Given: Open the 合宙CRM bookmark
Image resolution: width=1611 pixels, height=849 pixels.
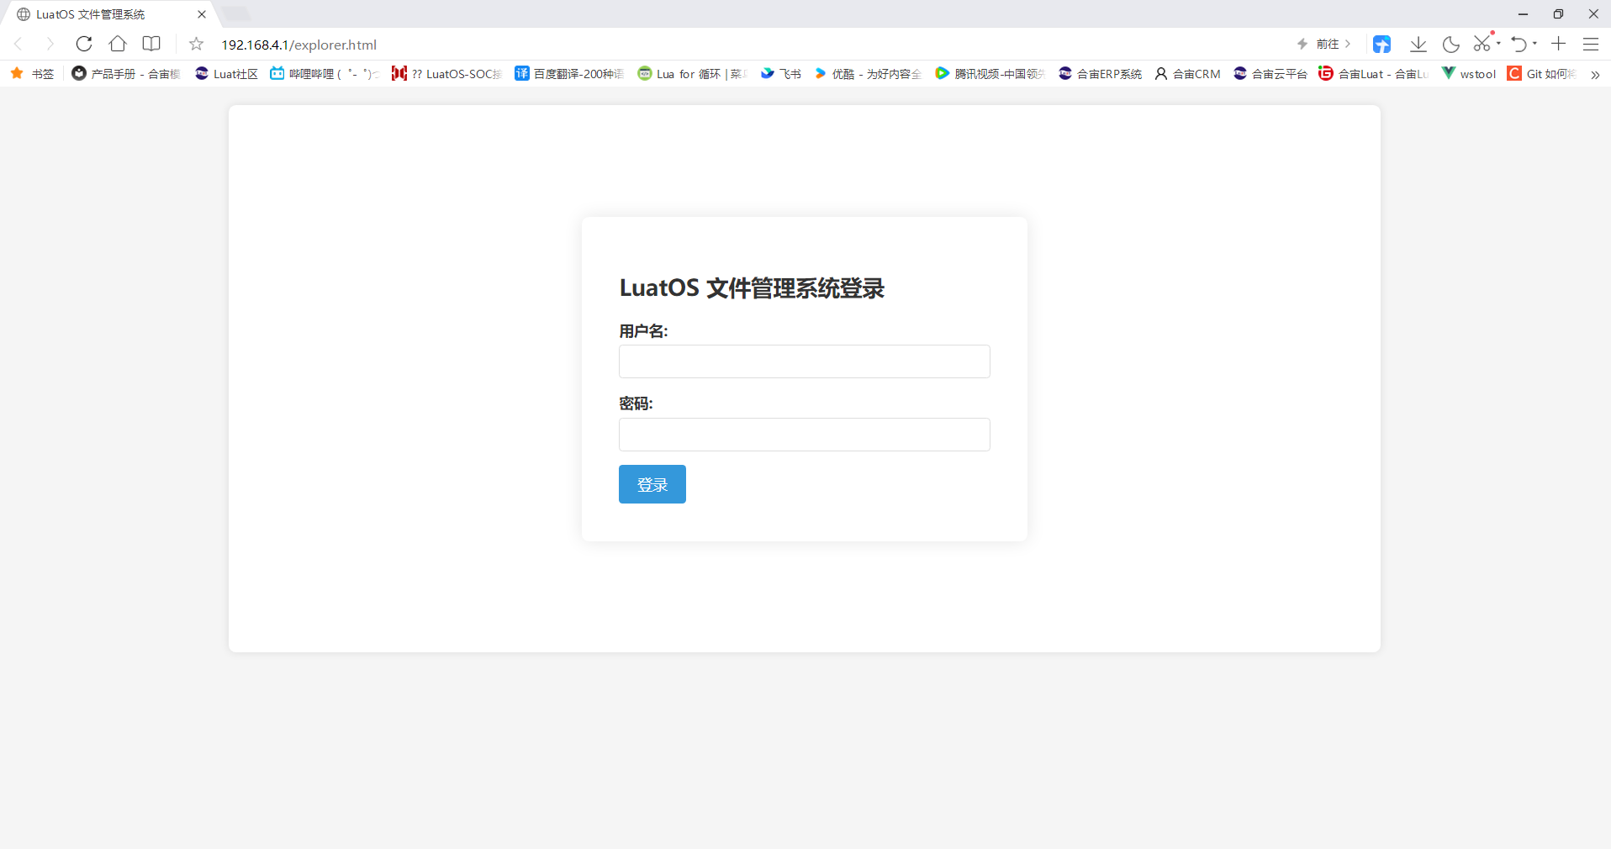Looking at the screenshot, I should coord(1187,74).
